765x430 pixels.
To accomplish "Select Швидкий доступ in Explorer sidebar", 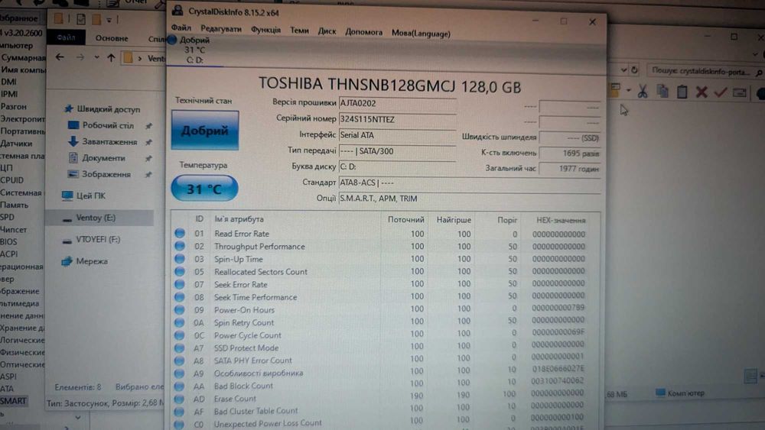I will click(x=103, y=109).
